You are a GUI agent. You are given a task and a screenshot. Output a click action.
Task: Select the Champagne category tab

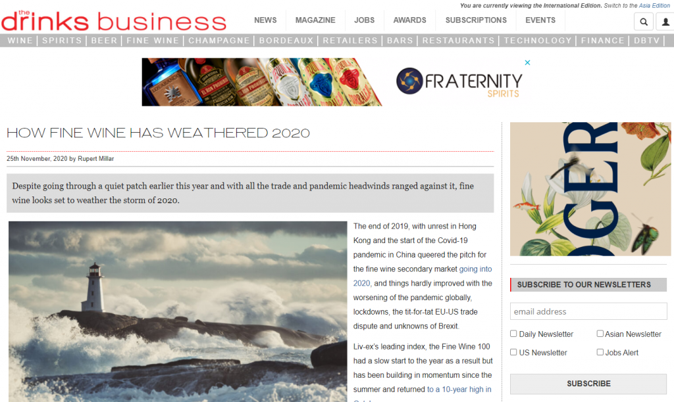(219, 40)
